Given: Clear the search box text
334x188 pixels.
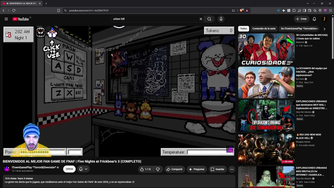Looking at the screenshot, I should pos(201,19).
